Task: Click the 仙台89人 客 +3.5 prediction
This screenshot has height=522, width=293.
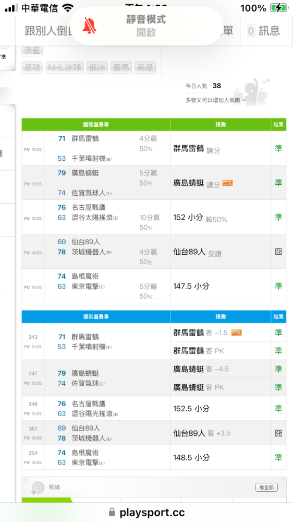Action: (202, 433)
